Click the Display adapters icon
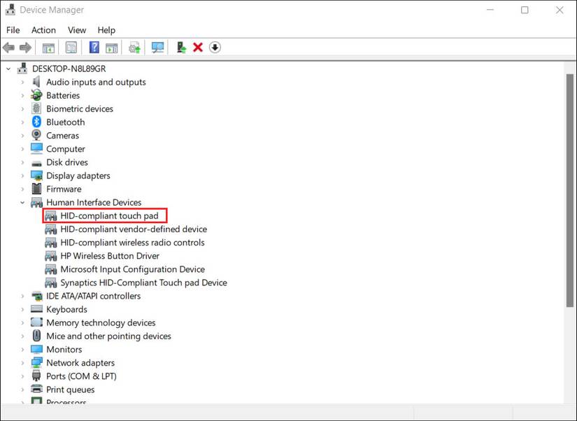577x421 pixels. 36,176
